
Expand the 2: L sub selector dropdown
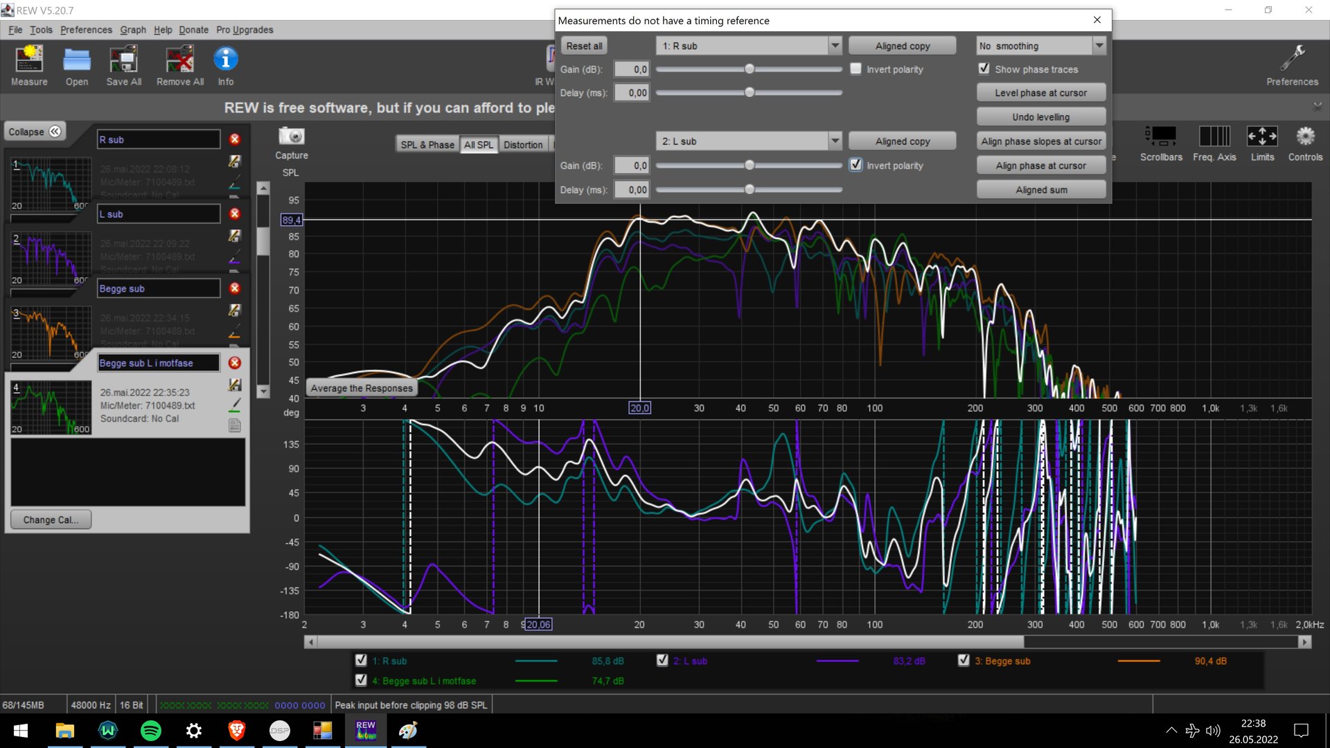835,141
